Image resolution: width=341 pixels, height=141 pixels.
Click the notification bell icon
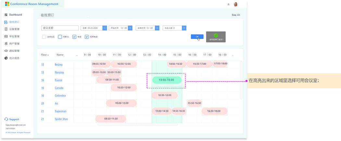[228, 4]
